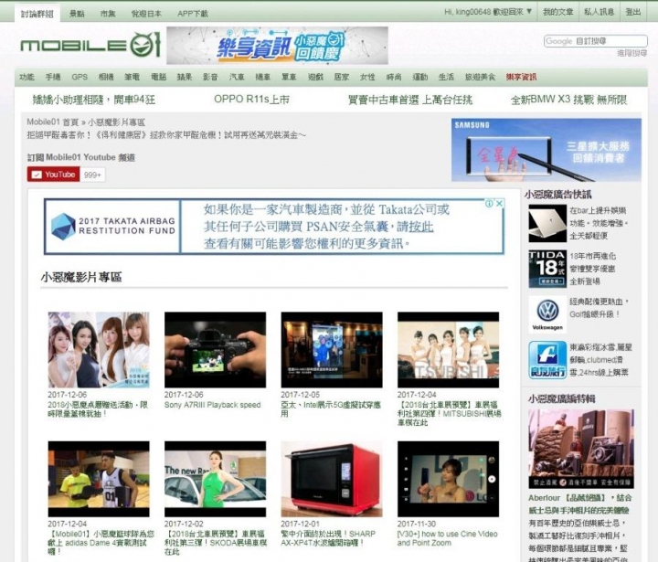The width and height of the screenshot is (658, 562).
Task: Open the 筆電 category menu
Action: click(133, 77)
